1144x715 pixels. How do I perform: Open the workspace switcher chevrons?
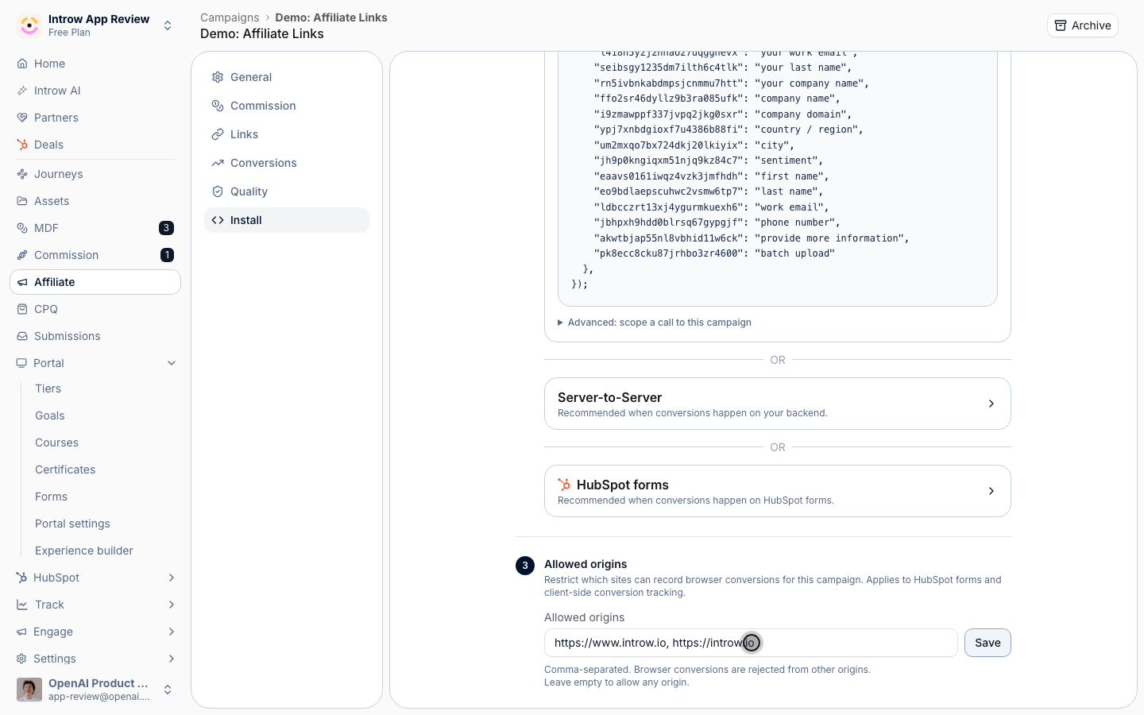click(168, 25)
